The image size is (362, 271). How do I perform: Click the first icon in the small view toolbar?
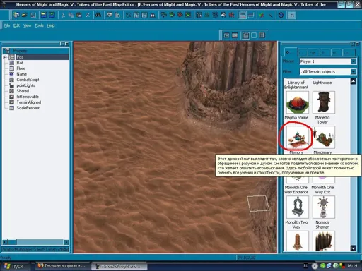pyautogui.click(x=226, y=35)
